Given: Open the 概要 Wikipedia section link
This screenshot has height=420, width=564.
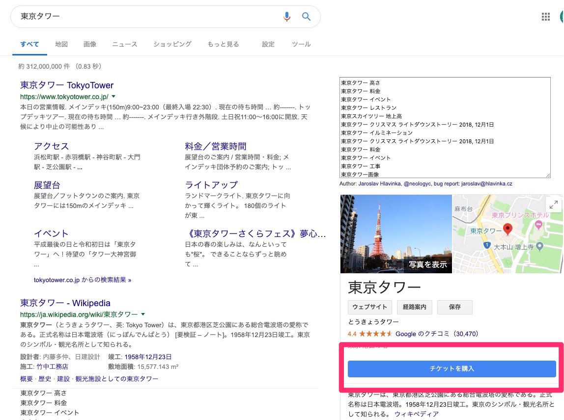Looking at the screenshot, I should click(x=26, y=379).
